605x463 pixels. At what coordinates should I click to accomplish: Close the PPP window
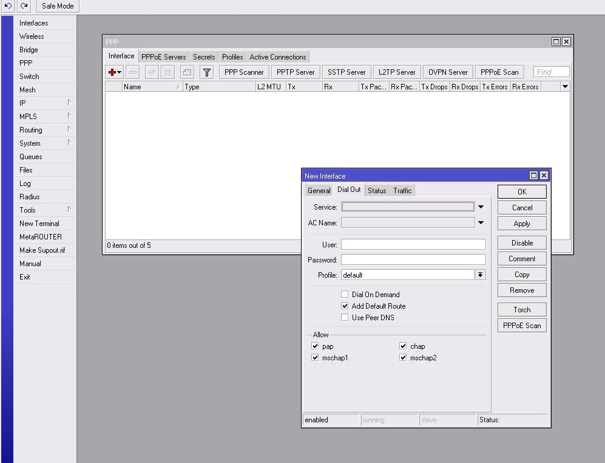[566, 42]
